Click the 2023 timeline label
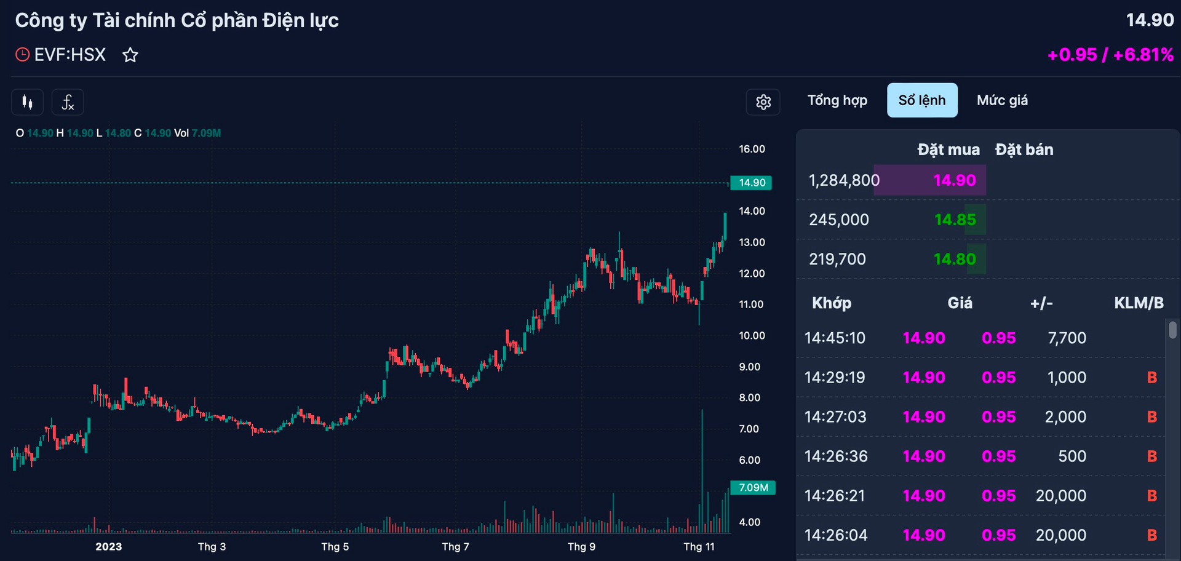The width and height of the screenshot is (1181, 561). coord(109,547)
